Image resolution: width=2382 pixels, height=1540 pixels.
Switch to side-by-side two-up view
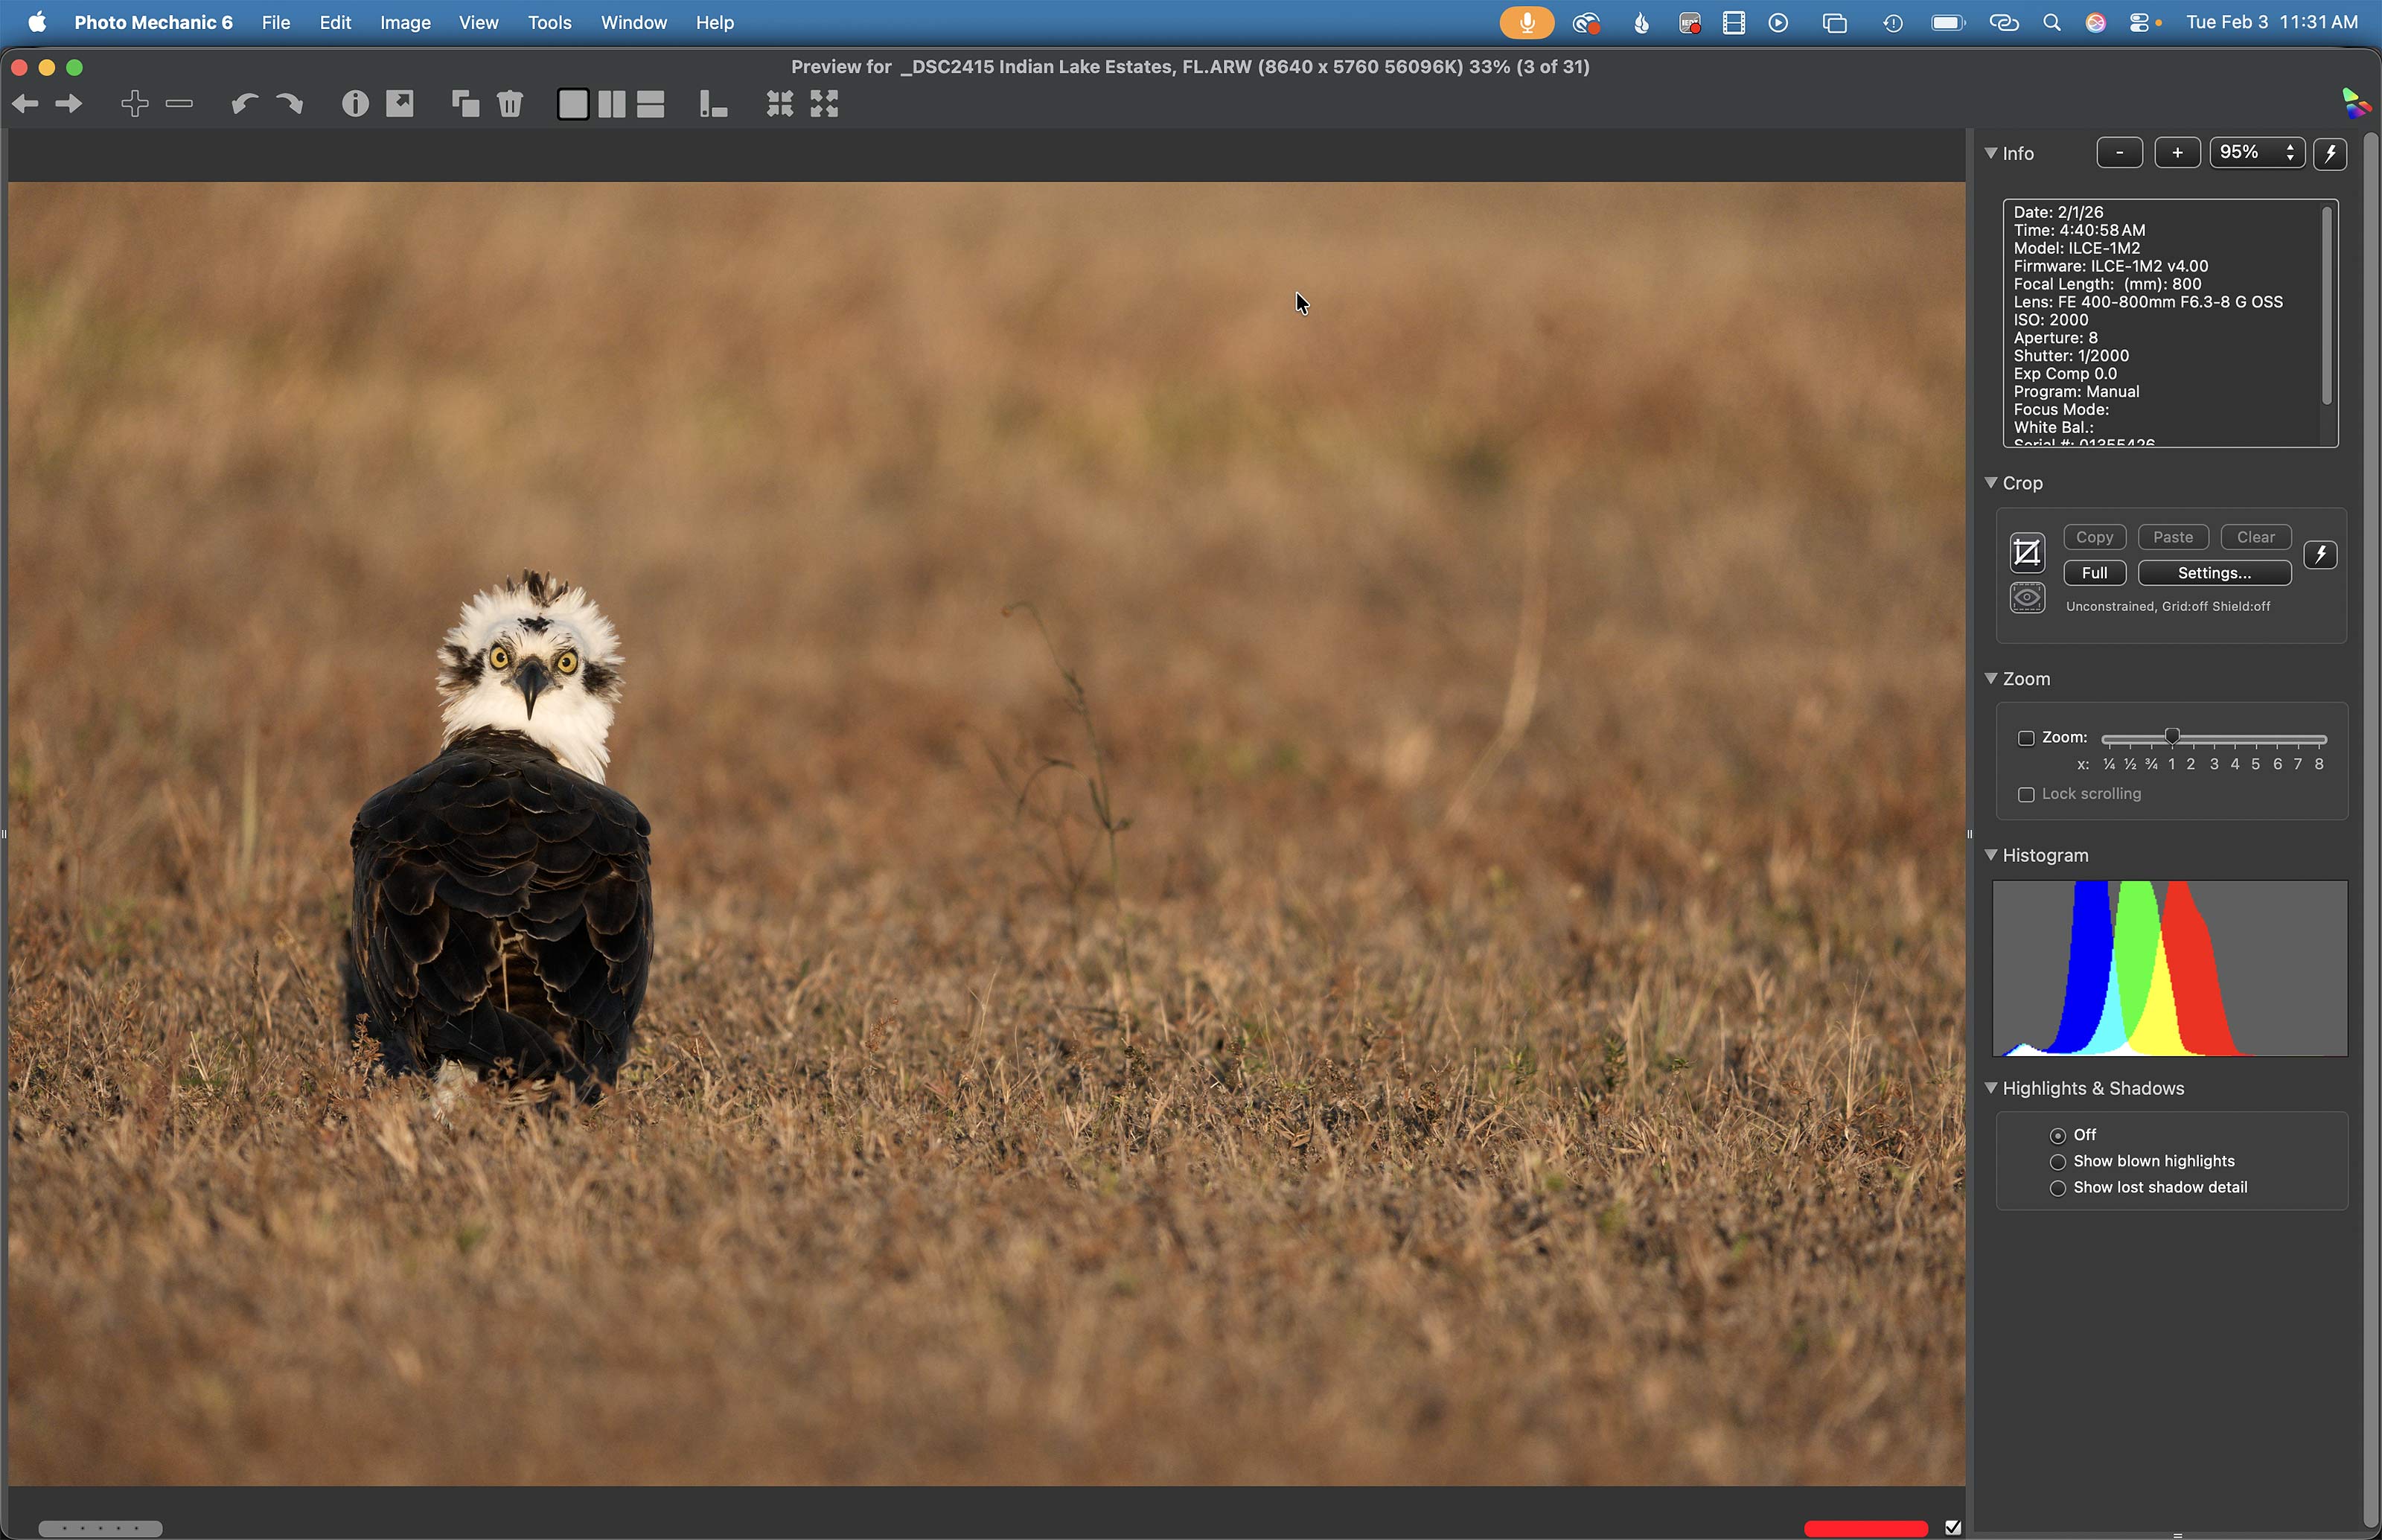coord(612,104)
